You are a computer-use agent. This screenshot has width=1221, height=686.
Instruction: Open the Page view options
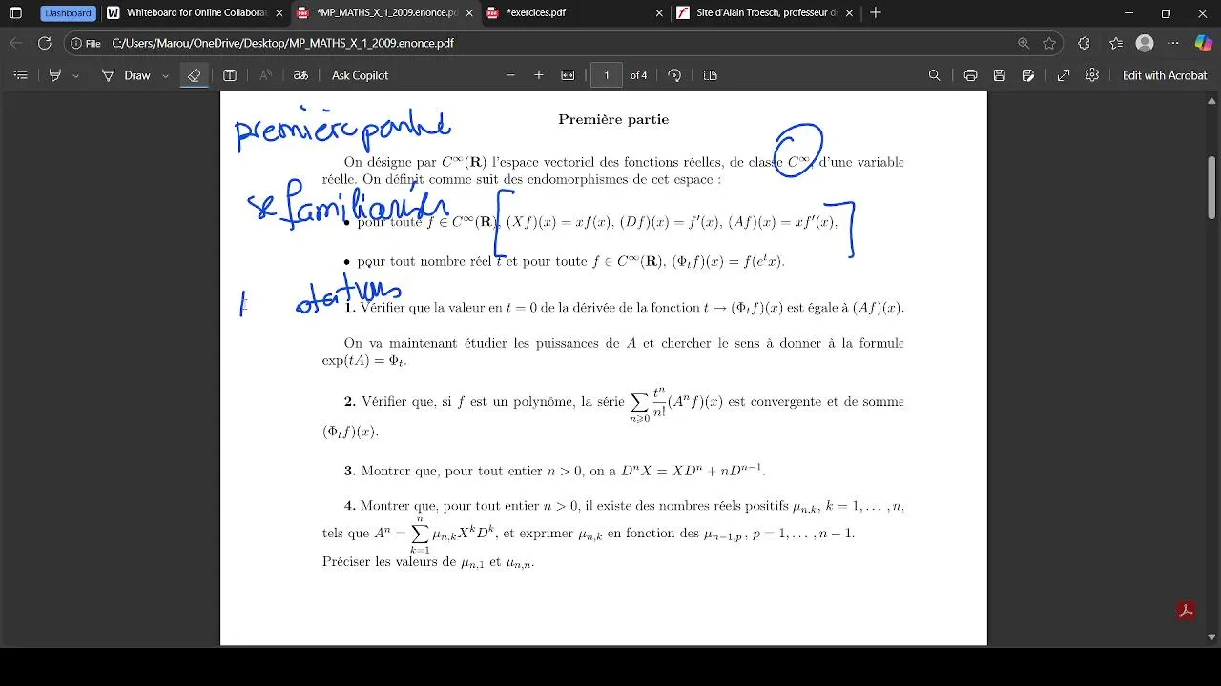coord(710,75)
